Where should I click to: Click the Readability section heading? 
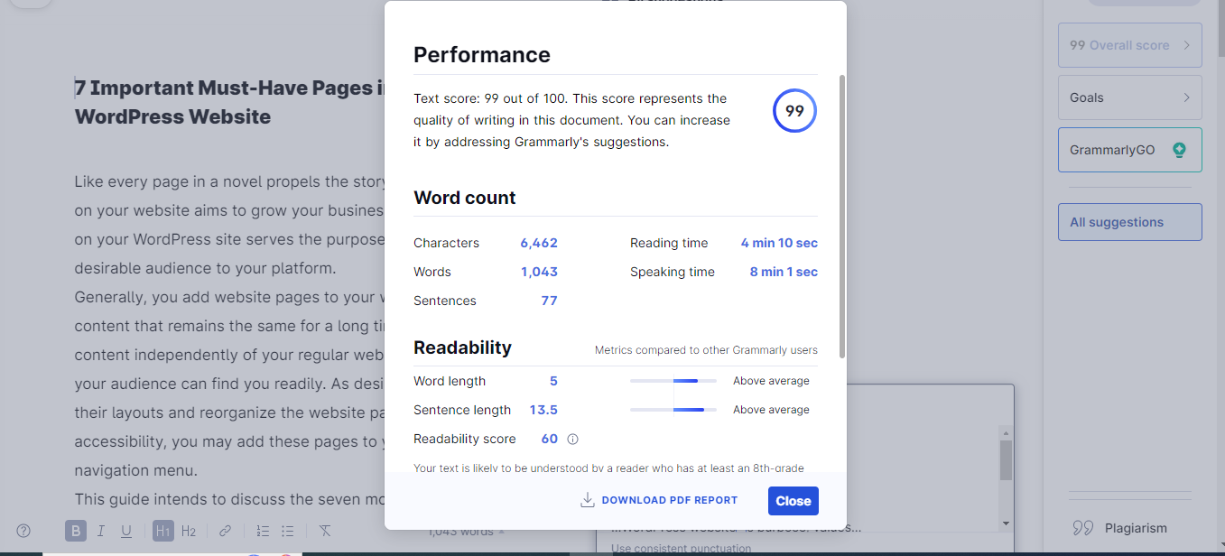(x=462, y=347)
